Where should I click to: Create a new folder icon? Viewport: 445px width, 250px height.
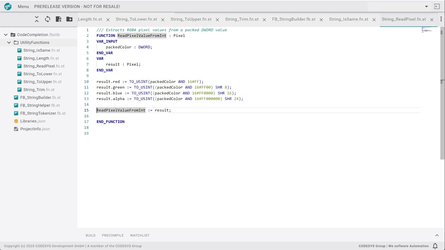click(x=70, y=19)
